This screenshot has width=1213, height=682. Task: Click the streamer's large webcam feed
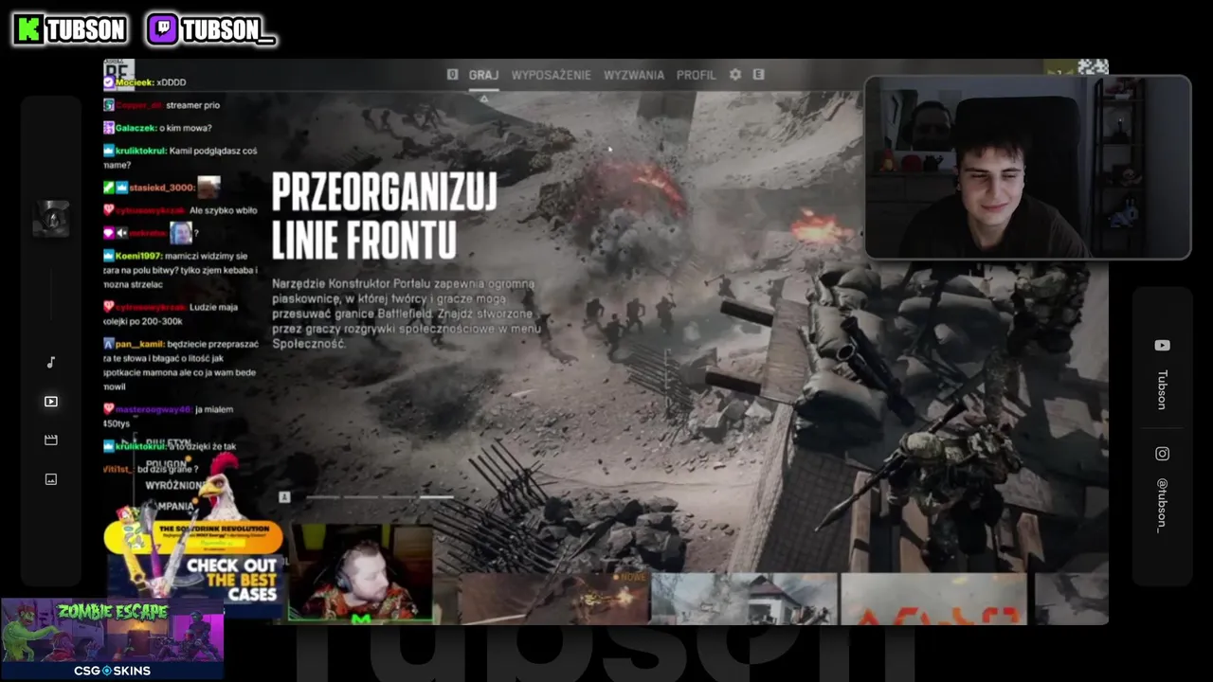(1027, 167)
